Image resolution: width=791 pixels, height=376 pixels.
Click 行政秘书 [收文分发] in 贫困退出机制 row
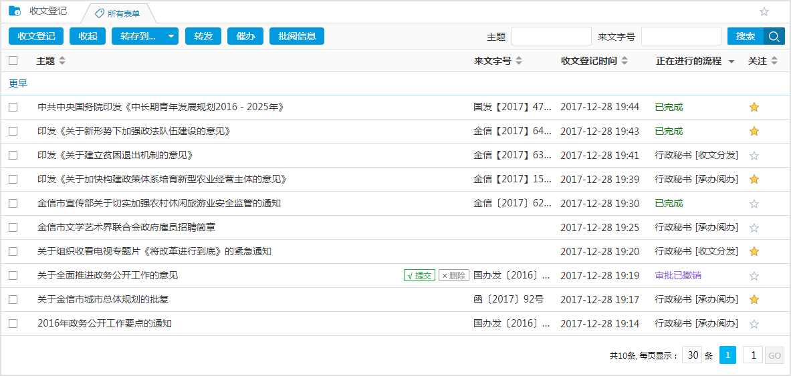pos(696,155)
